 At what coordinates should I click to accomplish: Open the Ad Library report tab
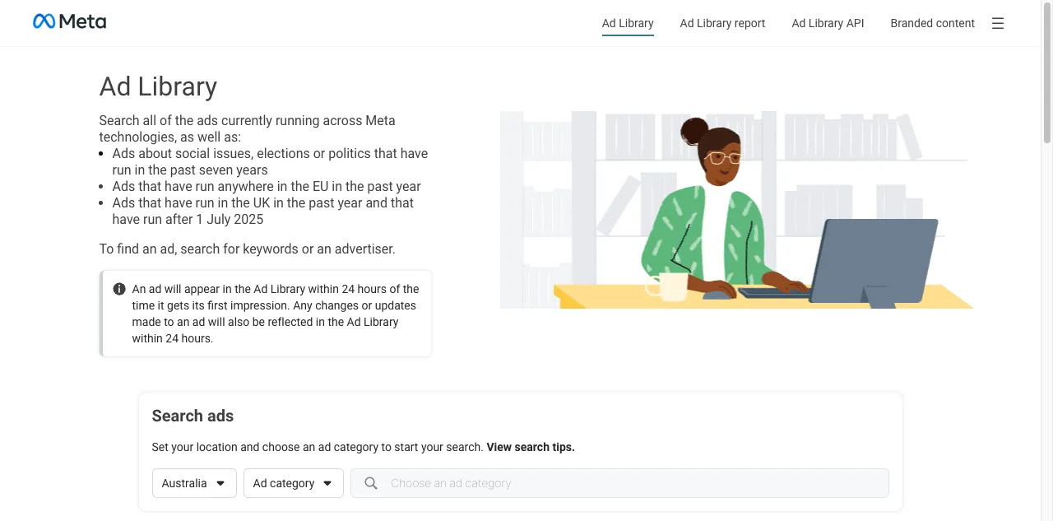tap(722, 23)
